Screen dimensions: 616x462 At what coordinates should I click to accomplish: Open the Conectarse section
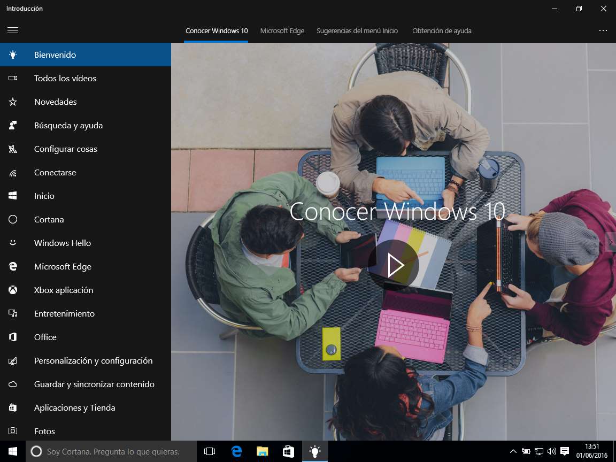click(x=85, y=173)
